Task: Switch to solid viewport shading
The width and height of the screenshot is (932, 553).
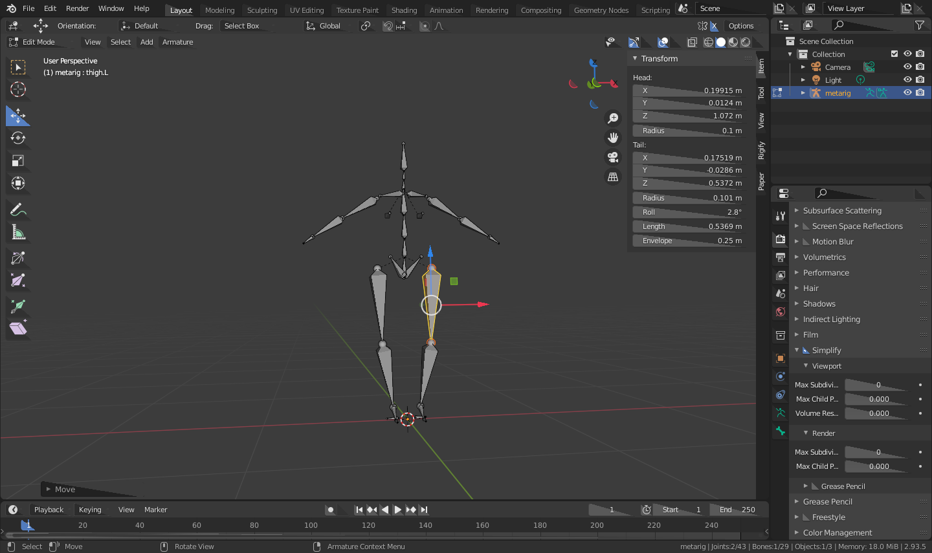Action: [x=721, y=42]
